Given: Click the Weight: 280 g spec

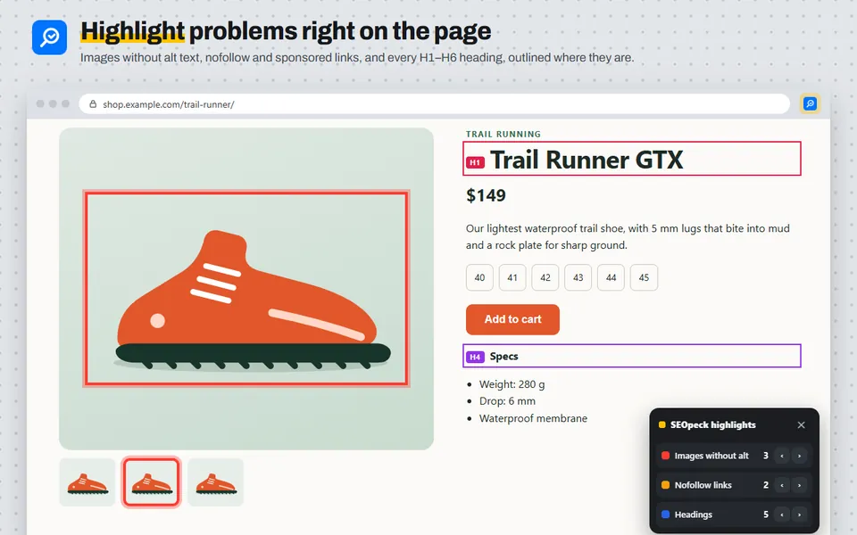Looking at the screenshot, I should [x=512, y=384].
